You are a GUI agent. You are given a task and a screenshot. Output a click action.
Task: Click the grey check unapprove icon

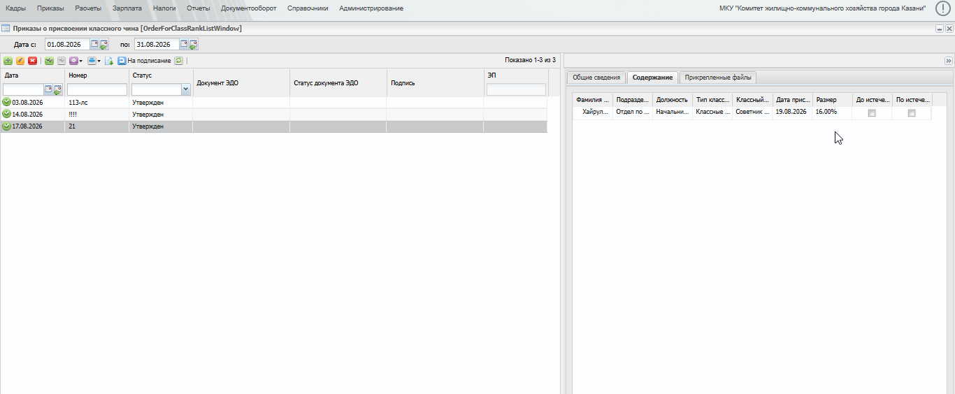62,61
